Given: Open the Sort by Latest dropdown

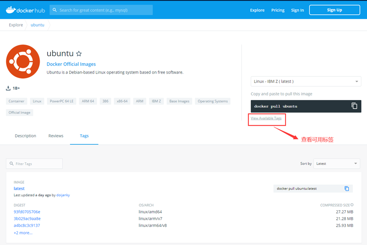Looking at the screenshot, I should pos(336,163).
